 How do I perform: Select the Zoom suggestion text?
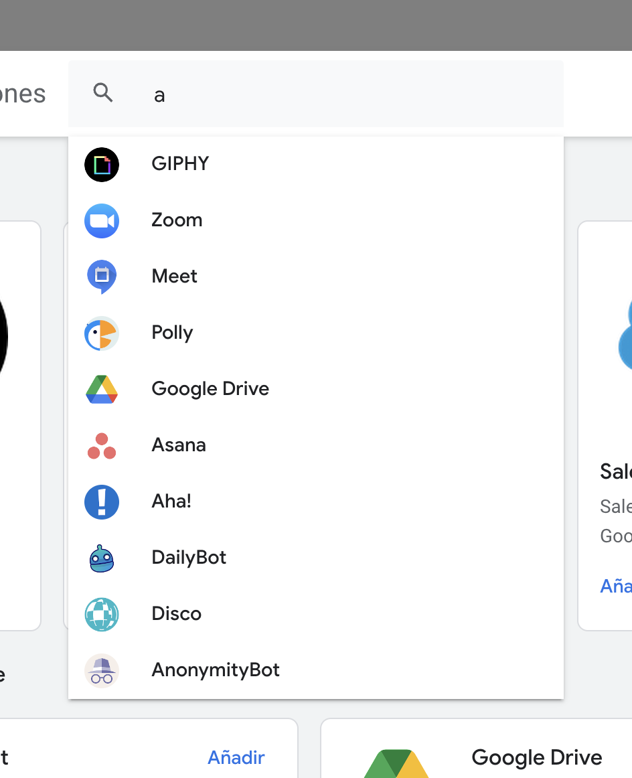[x=177, y=220]
